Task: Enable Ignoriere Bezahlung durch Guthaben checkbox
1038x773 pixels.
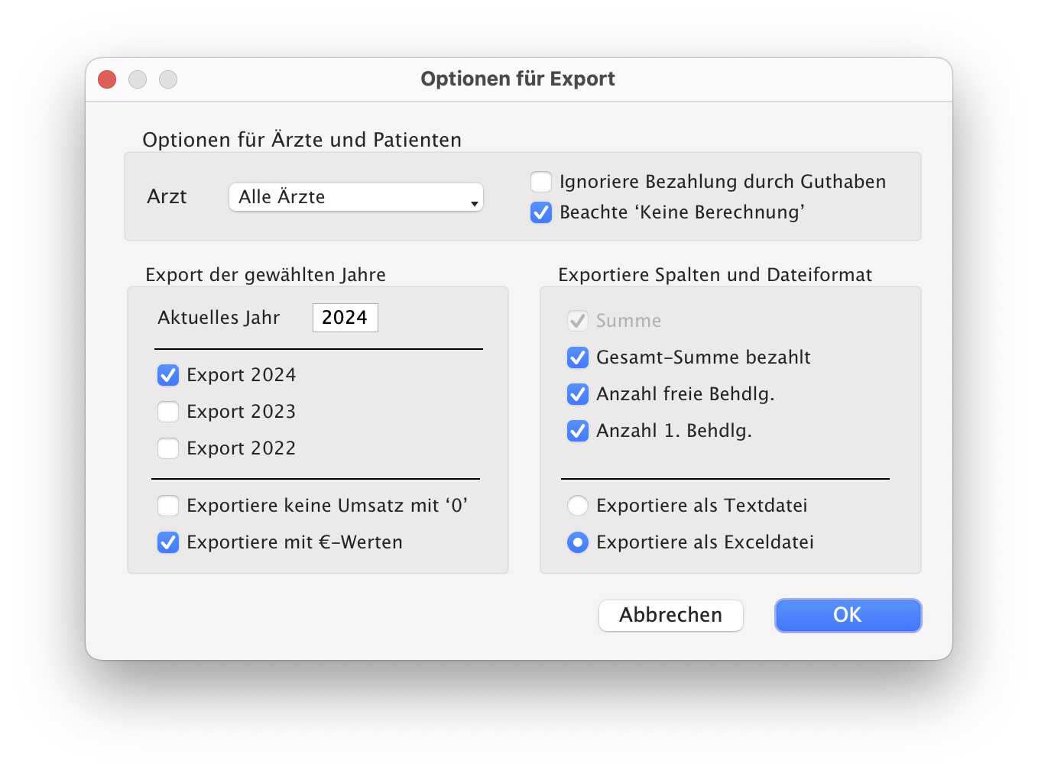Action: 541,182
